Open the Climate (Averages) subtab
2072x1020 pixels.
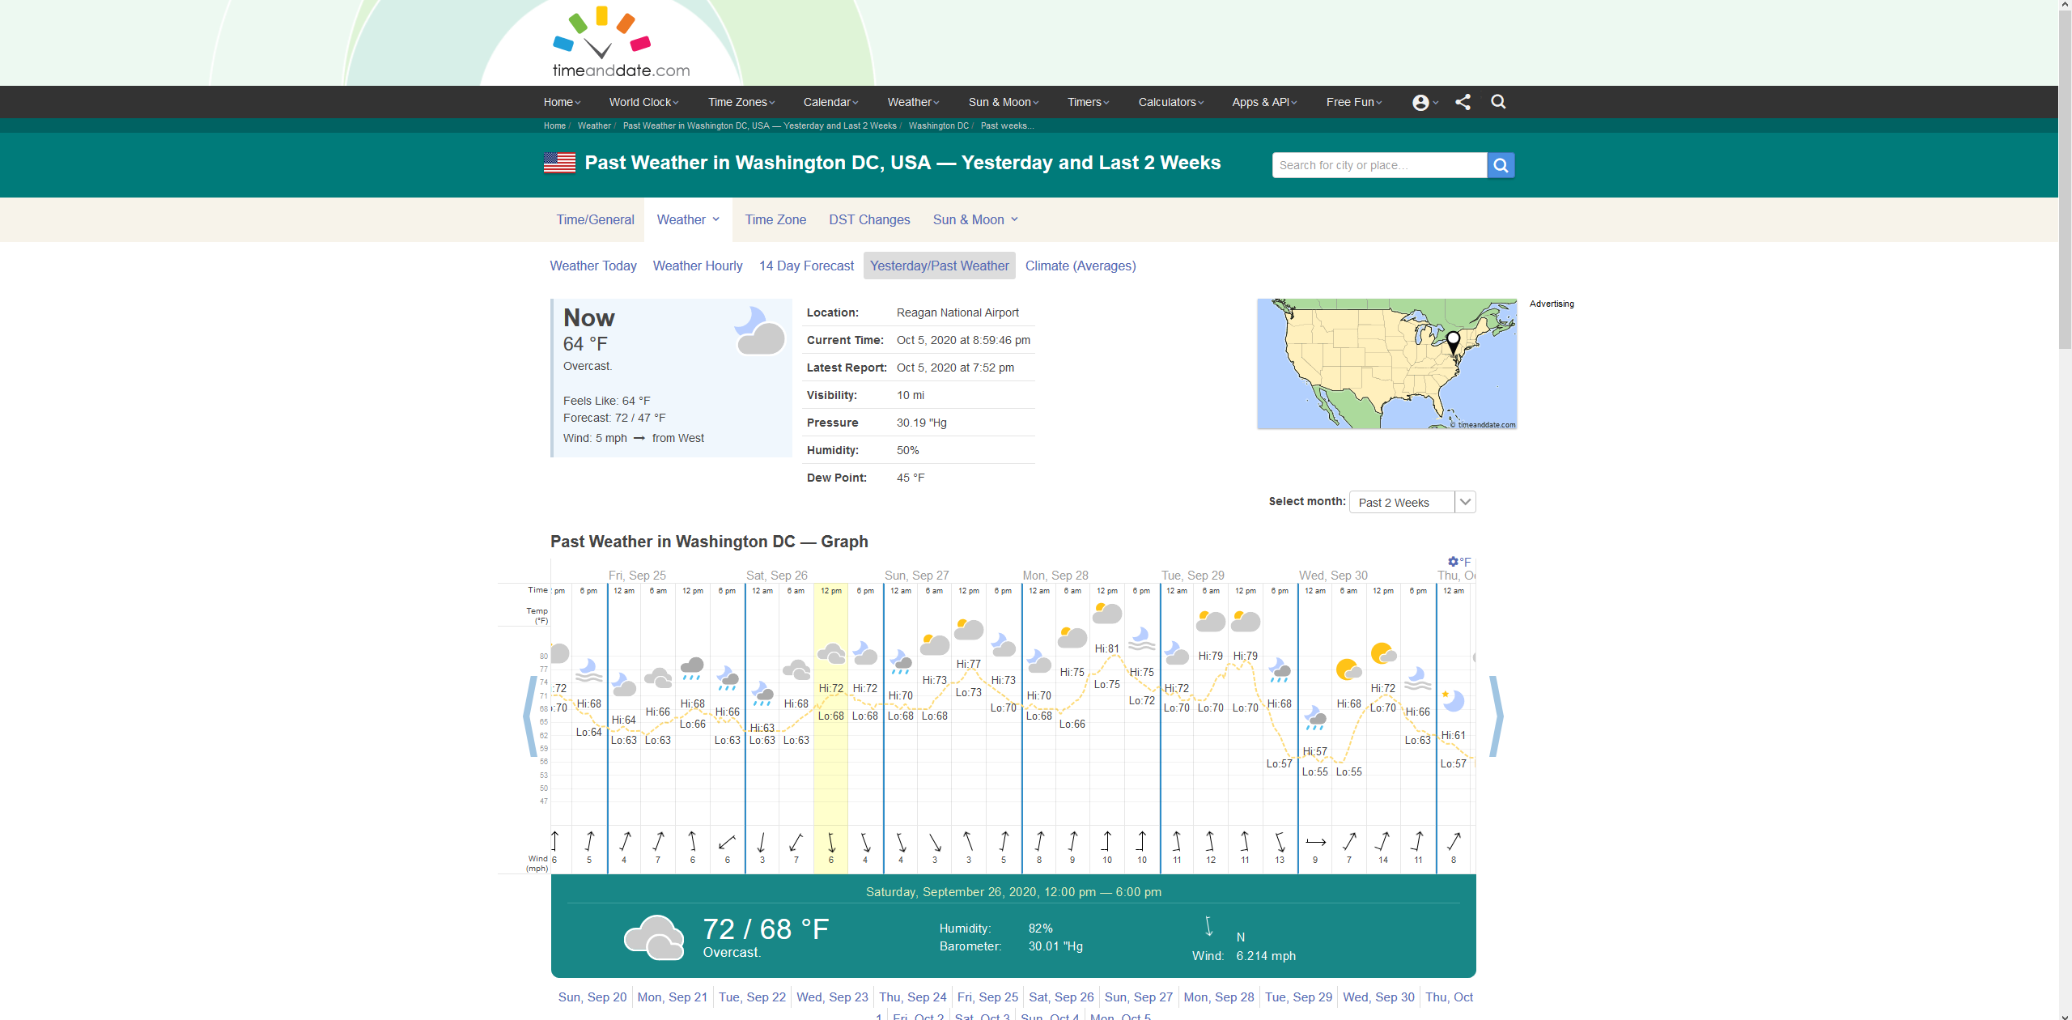pos(1081,266)
